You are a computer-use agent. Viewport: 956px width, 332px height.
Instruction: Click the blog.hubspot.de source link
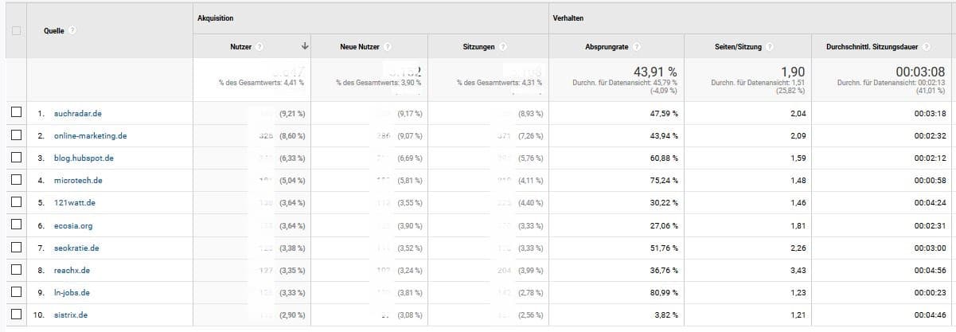point(84,158)
